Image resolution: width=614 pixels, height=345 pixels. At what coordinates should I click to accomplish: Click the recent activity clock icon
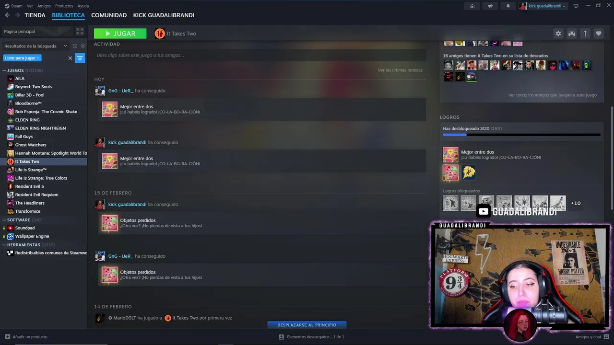tap(75, 46)
